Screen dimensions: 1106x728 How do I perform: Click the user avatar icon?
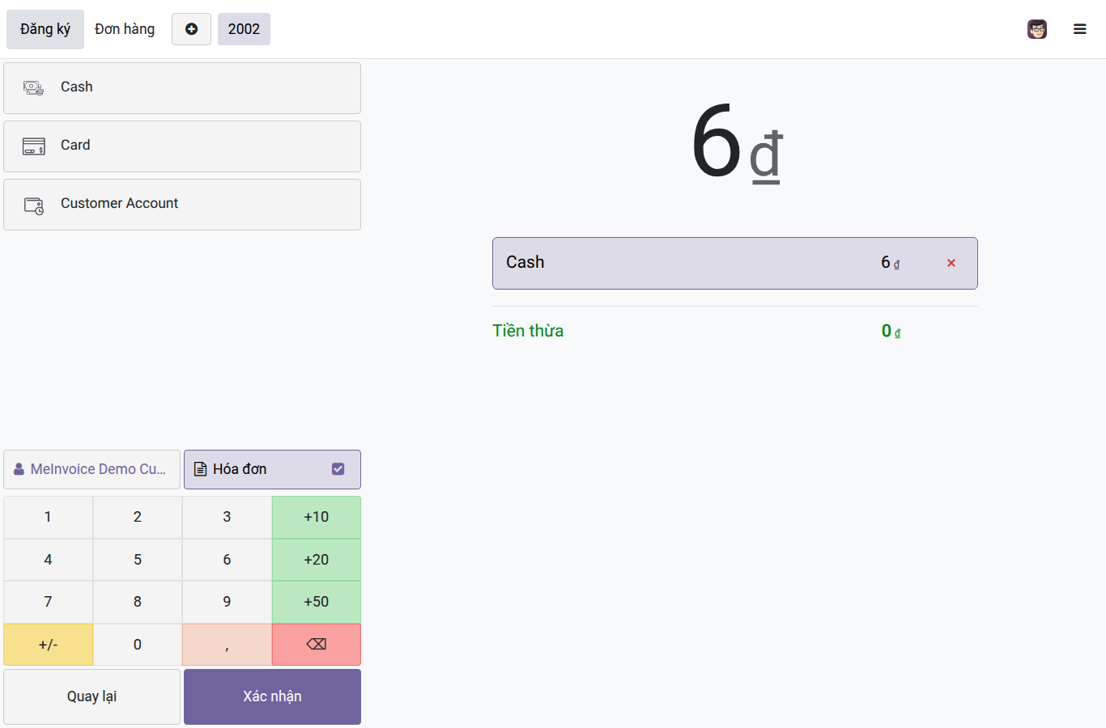click(1037, 29)
